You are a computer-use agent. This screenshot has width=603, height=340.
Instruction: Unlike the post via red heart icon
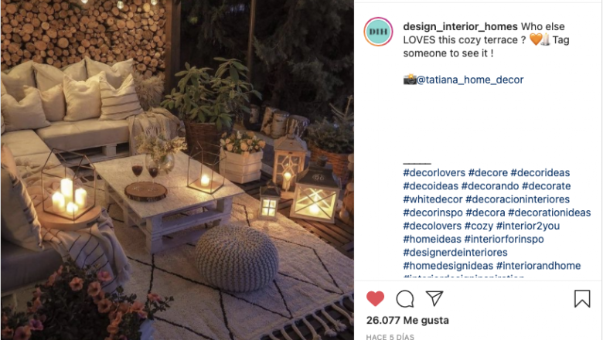tap(376, 298)
